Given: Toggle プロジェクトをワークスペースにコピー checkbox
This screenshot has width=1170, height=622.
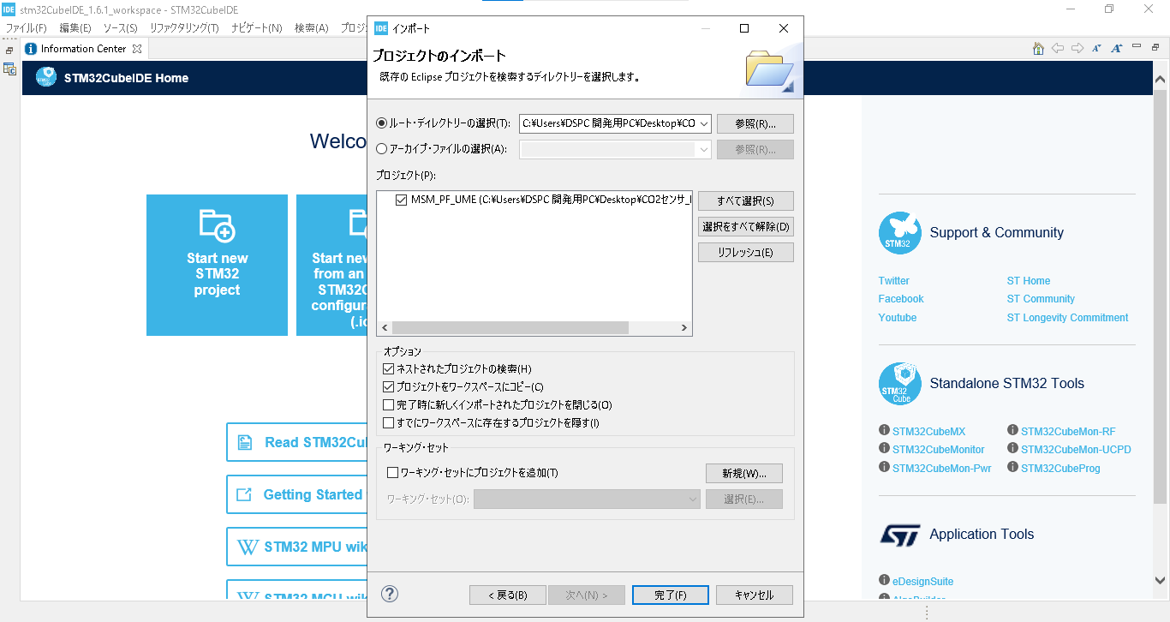Looking at the screenshot, I should (390, 387).
